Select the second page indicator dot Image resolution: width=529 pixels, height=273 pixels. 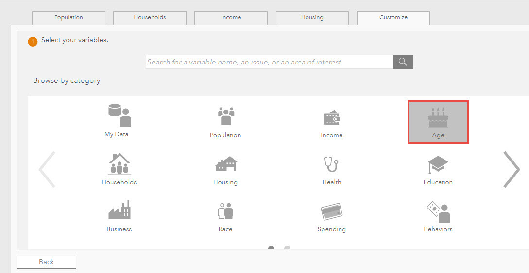[x=287, y=248]
